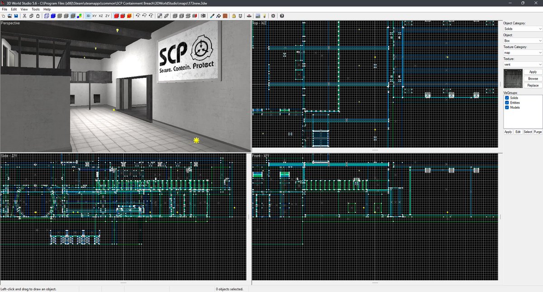The height and width of the screenshot is (292, 543).
Task: Select the solid blue cube render mode
Action: coord(53,16)
